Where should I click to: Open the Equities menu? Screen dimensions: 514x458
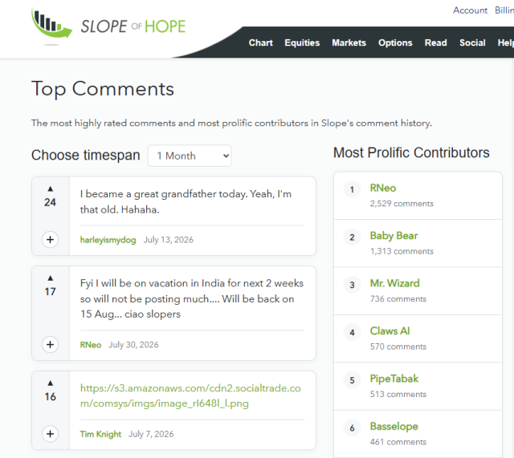[302, 43]
